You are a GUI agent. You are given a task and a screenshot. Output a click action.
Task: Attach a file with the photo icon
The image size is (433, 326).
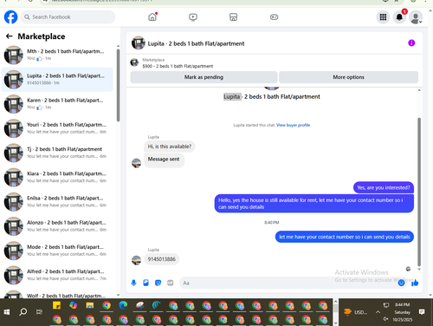(146, 283)
